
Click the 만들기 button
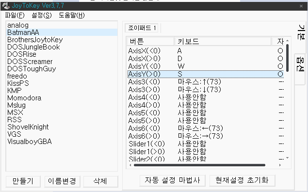(x=23, y=181)
